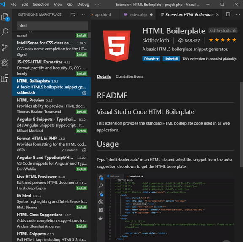
Task: Open the Edit menu
Action: pyautogui.click(x=24, y=5)
